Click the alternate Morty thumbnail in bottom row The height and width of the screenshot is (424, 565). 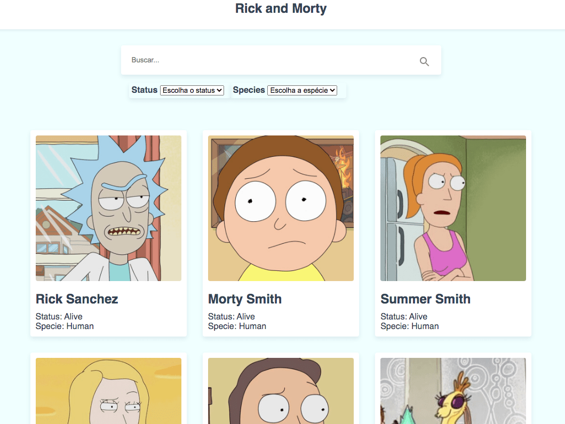(x=281, y=391)
